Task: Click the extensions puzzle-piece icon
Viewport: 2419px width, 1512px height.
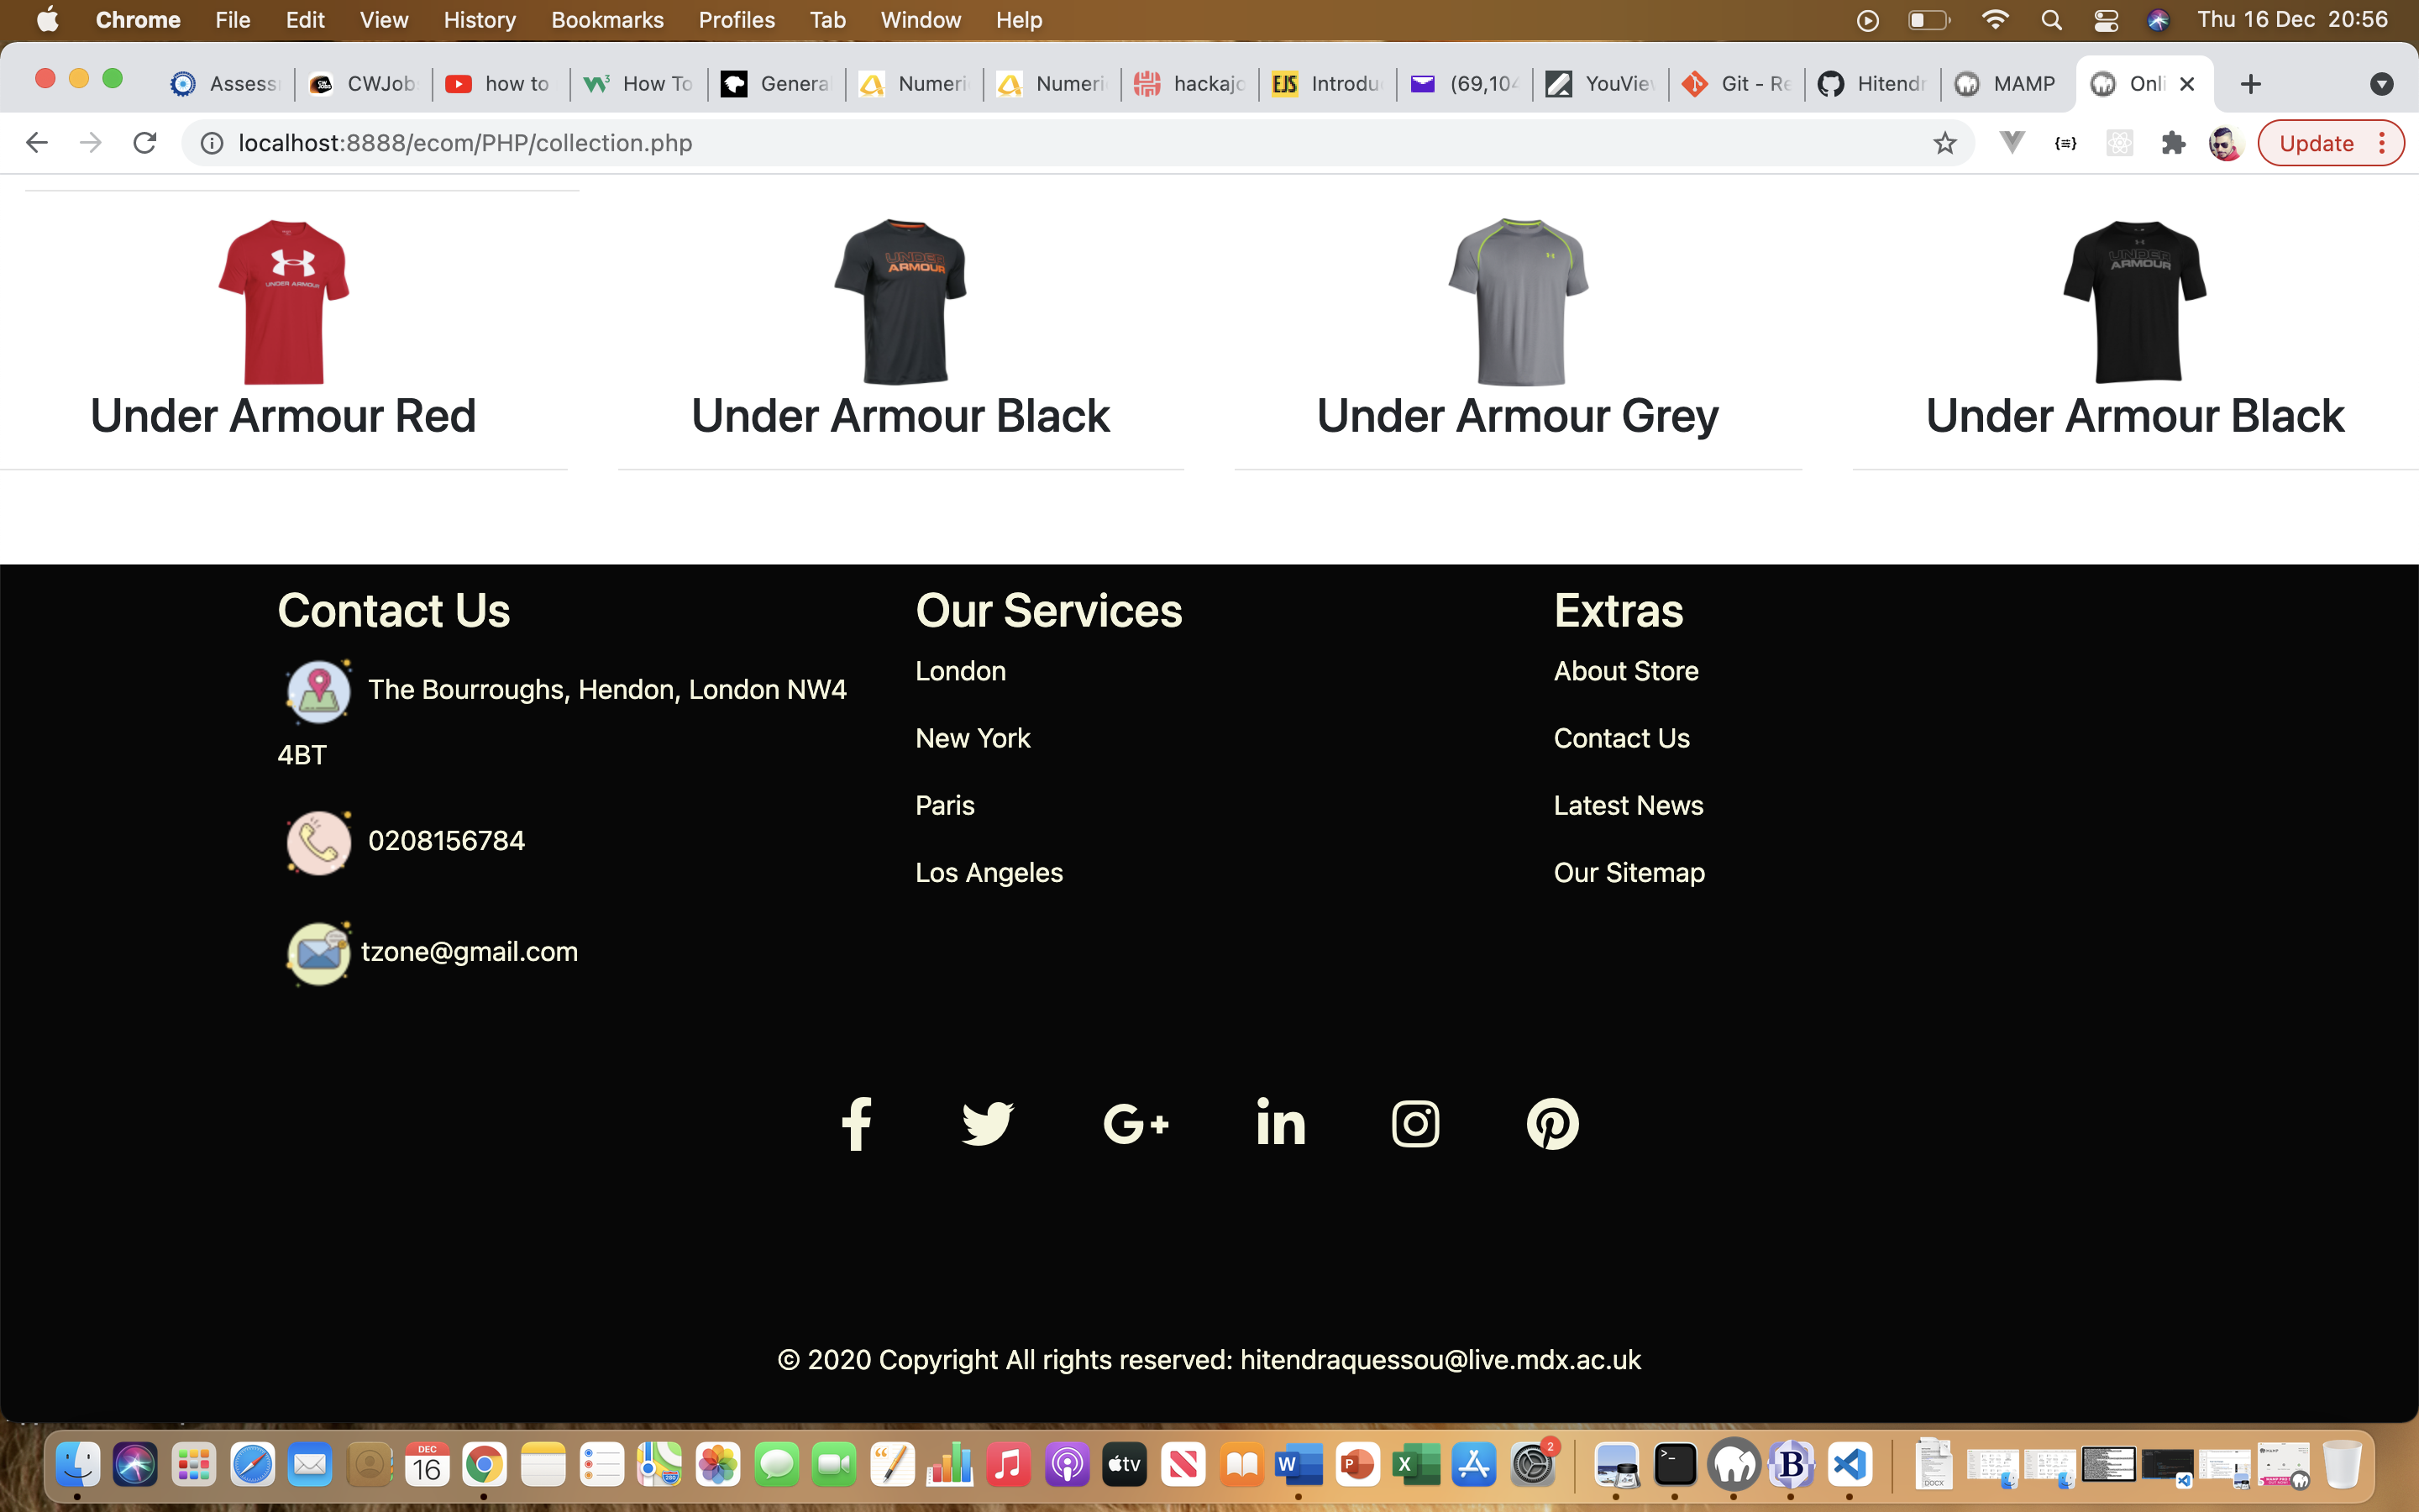Action: (2171, 142)
